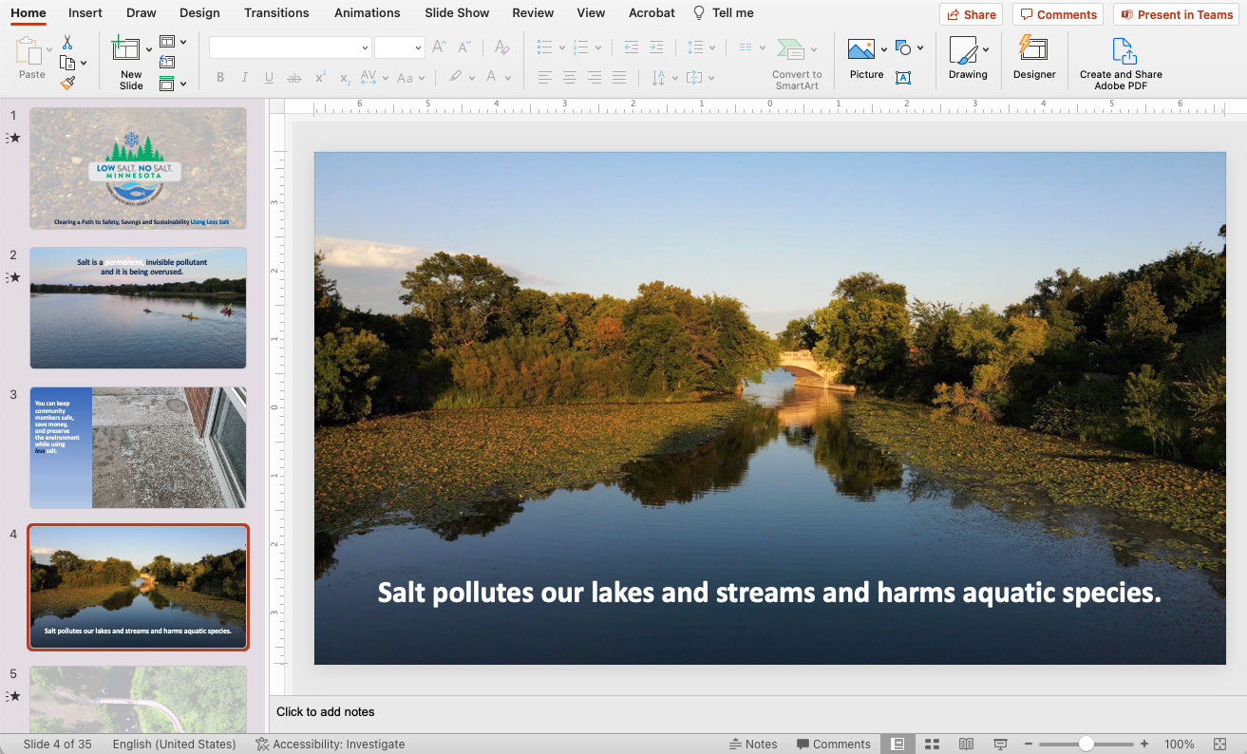Open the Slide Show tab
Image resolution: width=1247 pixels, height=754 pixels.
click(x=457, y=13)
